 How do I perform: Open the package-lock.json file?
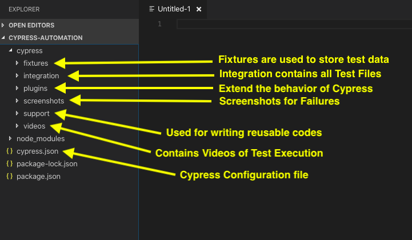tap(47, 164)
